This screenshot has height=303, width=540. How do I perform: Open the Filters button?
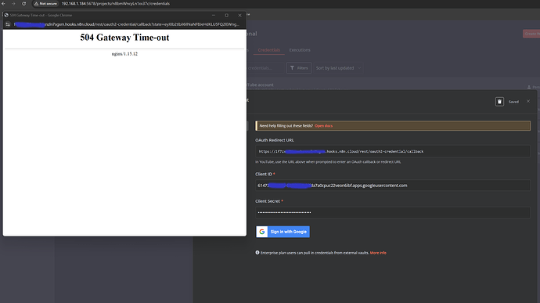coord(299,68)
